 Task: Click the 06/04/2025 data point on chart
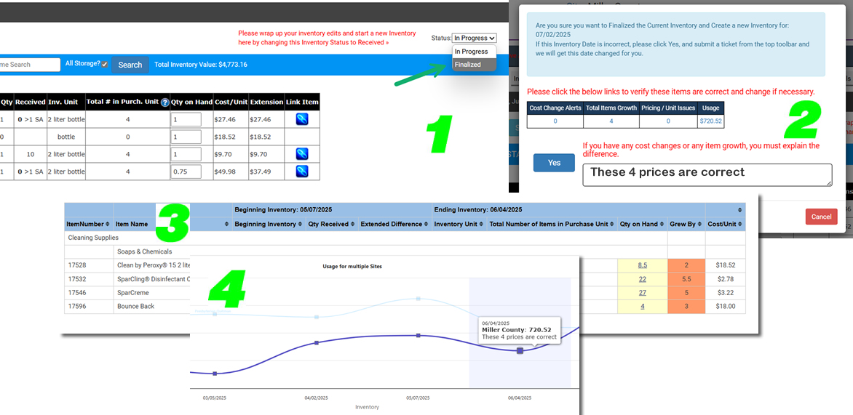point(520,350)
